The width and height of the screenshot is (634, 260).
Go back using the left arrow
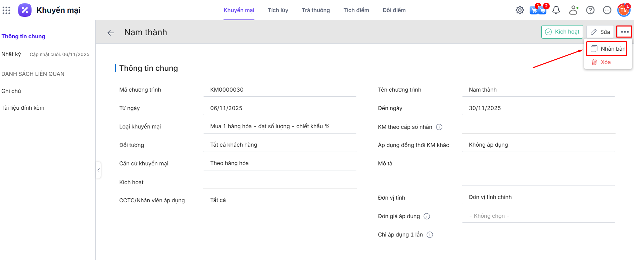click(x=111, y=33)
